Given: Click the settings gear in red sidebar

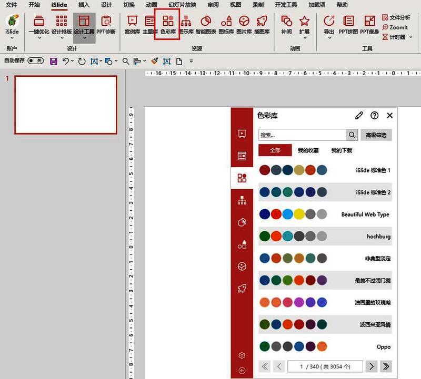Looking at the screenshot, I should click(242, 355).
